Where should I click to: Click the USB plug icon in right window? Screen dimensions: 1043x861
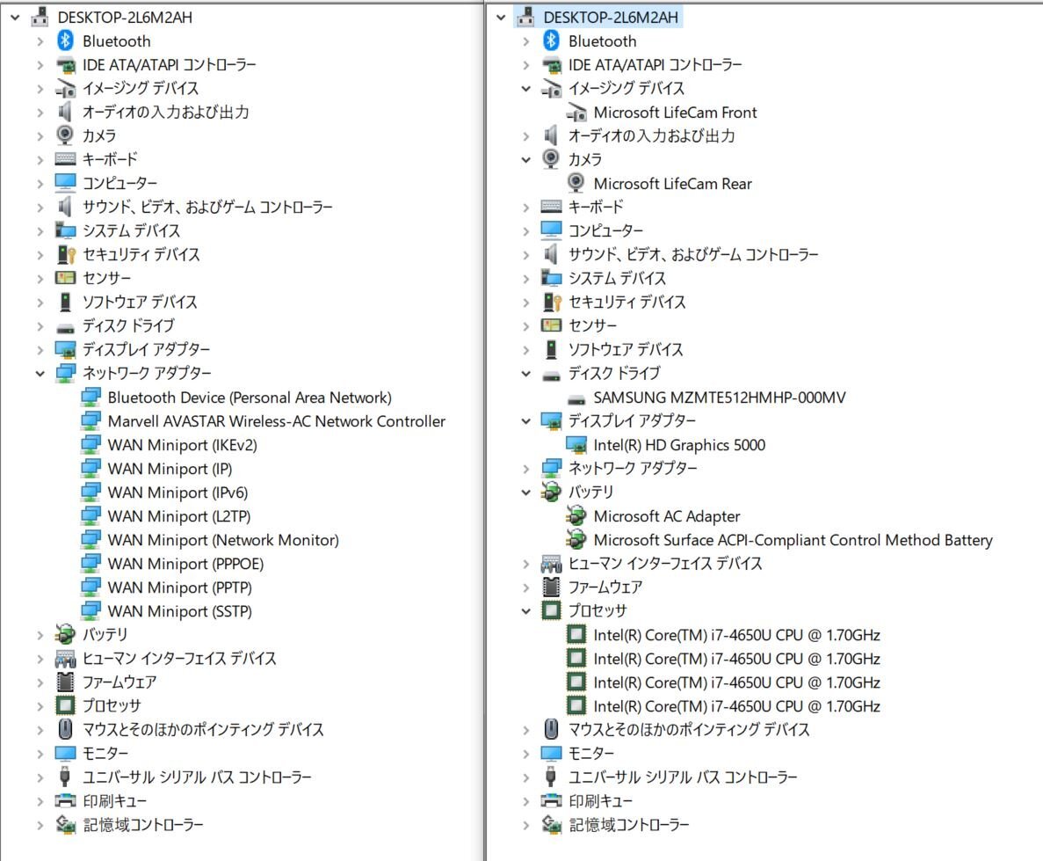[x=551, y=777]
